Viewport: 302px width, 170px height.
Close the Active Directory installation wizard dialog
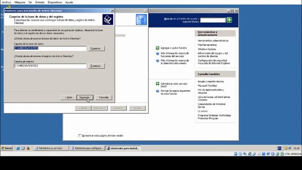pyautogui.click(x=112, y=10)
